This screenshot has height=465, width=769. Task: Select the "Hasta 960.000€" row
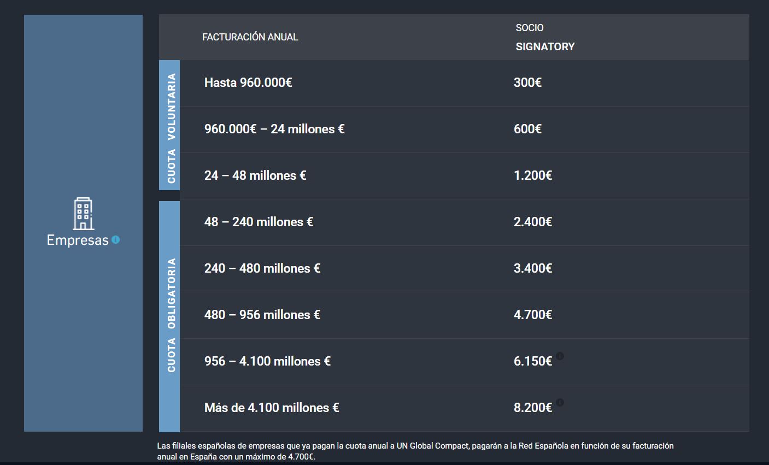coord(248,83)
